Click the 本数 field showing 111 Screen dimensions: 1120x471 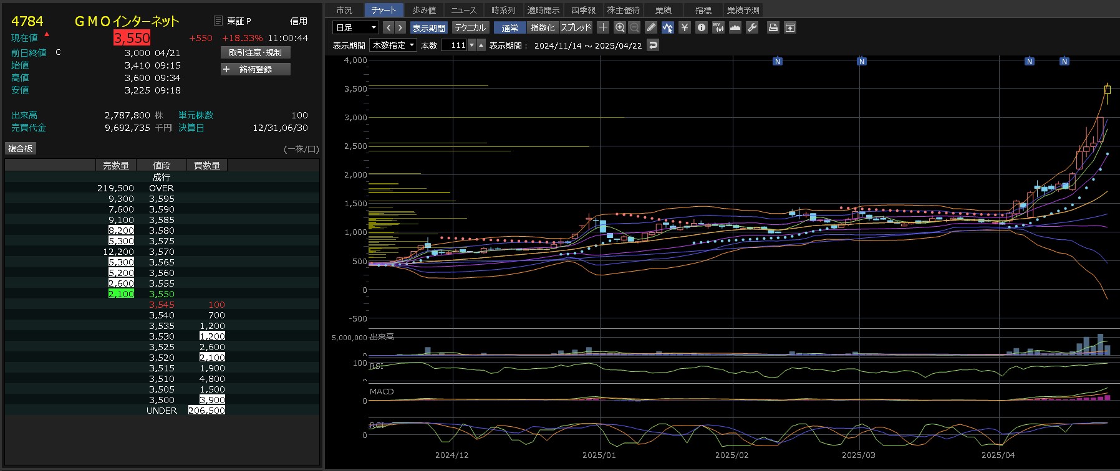pyautogui.click(x=455, y=45)
